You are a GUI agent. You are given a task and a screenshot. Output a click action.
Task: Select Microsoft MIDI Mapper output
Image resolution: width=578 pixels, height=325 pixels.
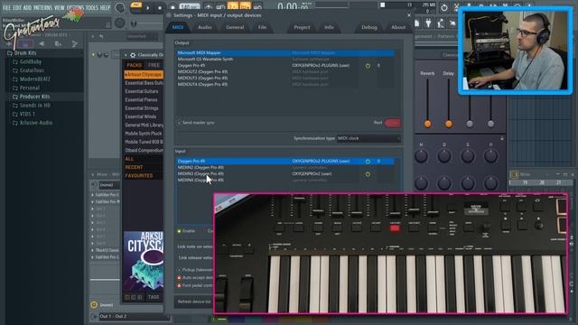[x=284, y=52]
